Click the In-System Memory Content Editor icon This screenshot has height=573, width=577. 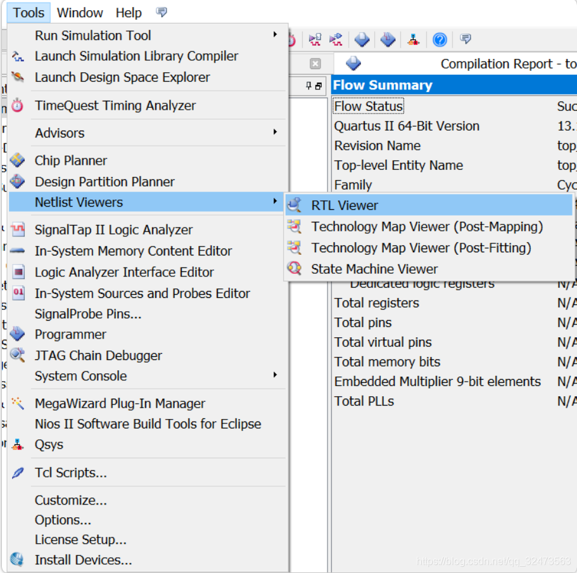click(x=18, y=251)
